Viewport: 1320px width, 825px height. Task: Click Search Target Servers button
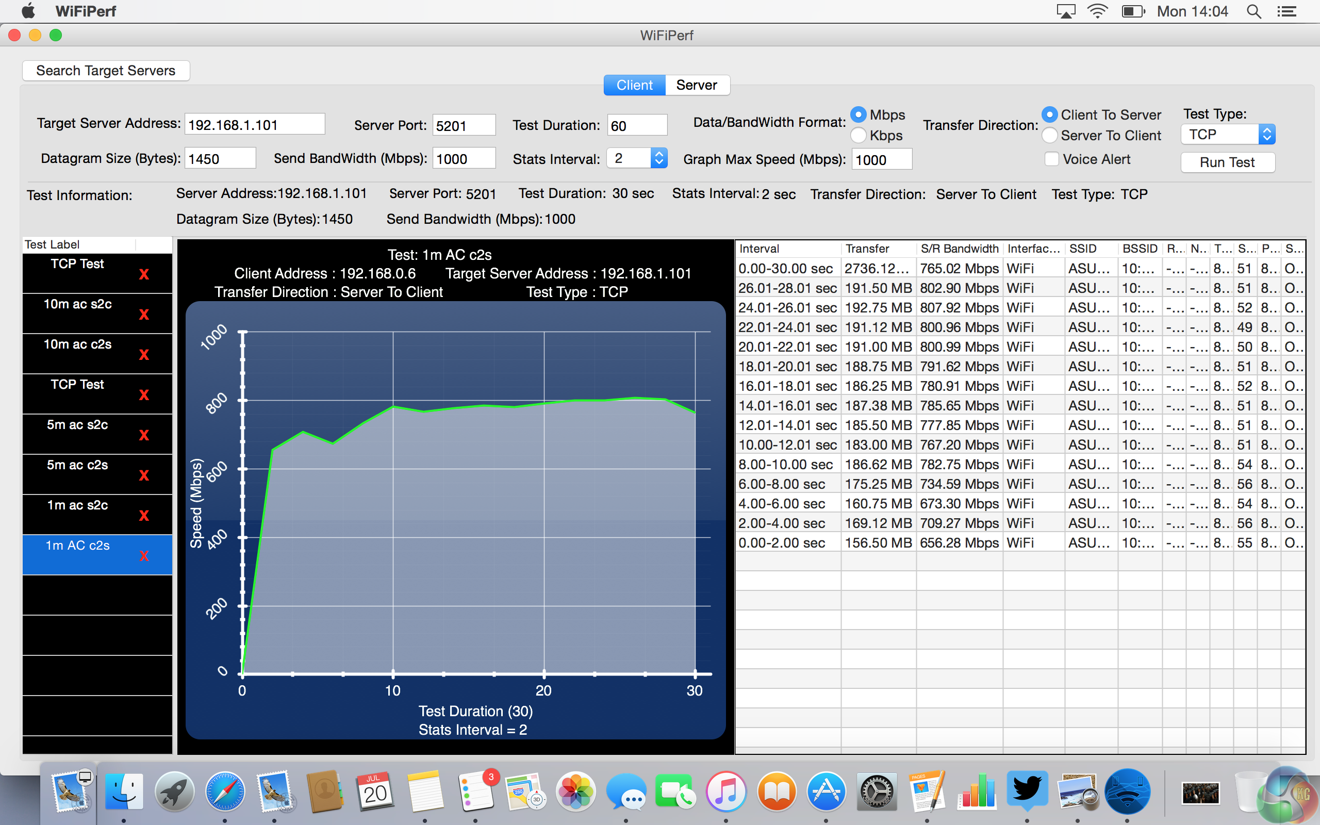coord(106,71)
